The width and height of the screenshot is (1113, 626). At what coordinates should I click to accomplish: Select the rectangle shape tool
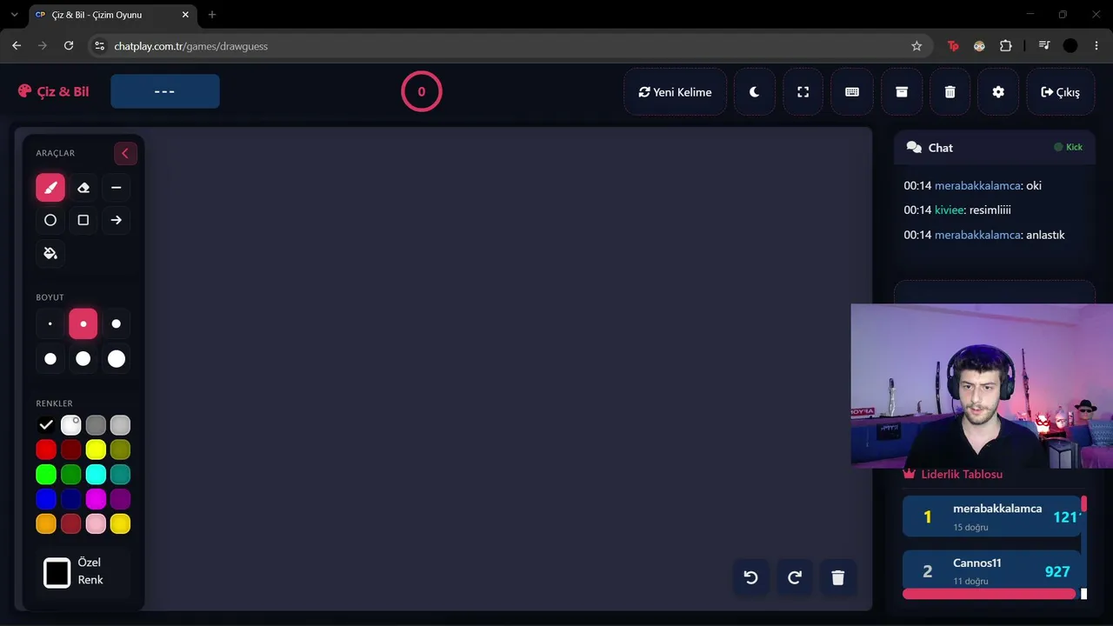point(83,220)
